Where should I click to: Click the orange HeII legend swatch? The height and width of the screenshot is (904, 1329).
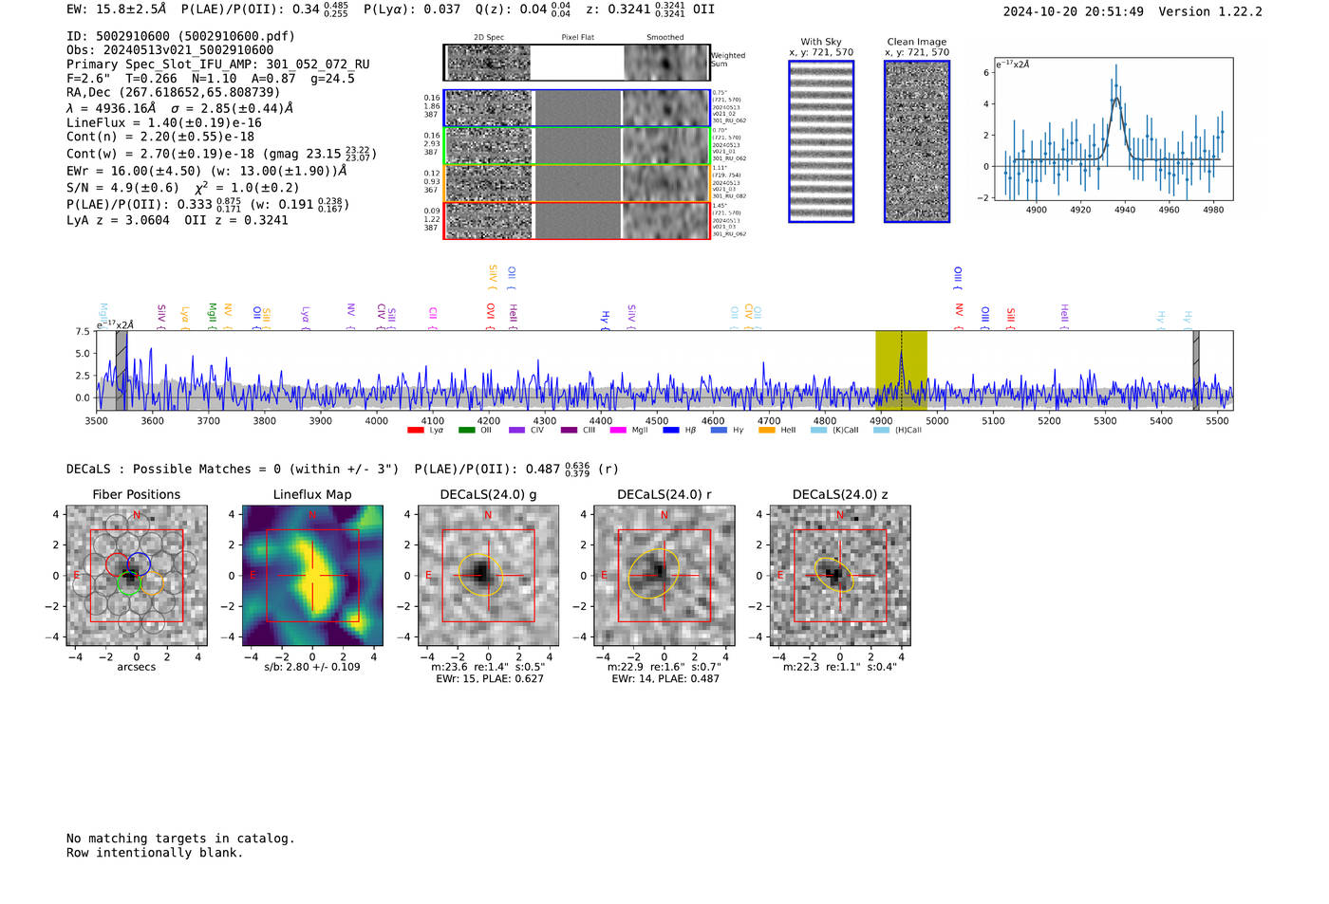[x=767, y=431]
